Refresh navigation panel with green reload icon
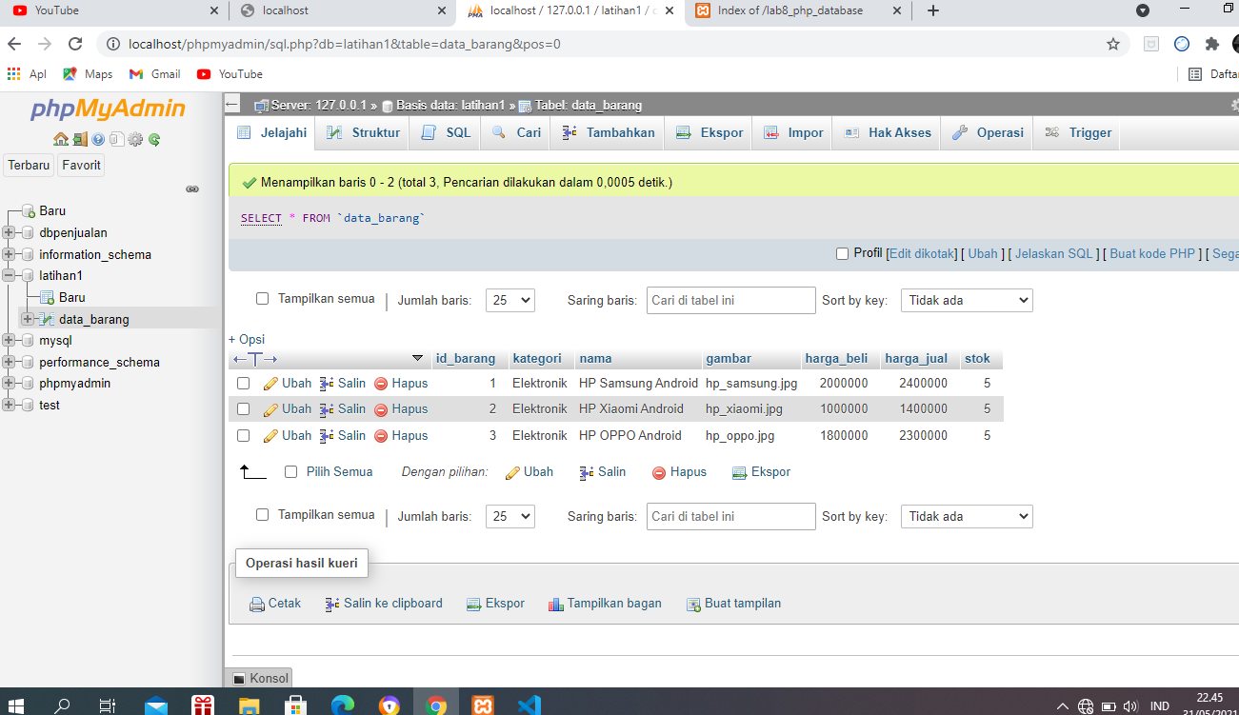Image resolution: width=1239 pixels, height=715 pixels. click(x=152, y=138)
